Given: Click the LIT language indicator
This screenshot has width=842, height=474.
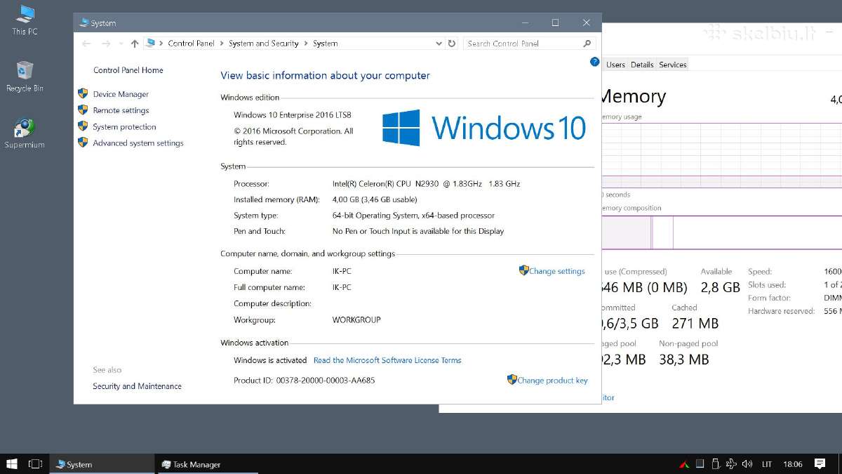Looking at the screenshot, I should pyautogui.click(x=767, y=464).
